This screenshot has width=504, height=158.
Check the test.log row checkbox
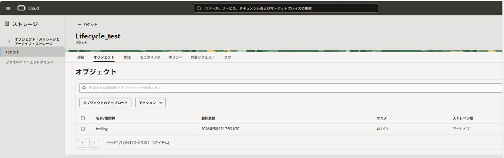[83, 129]
